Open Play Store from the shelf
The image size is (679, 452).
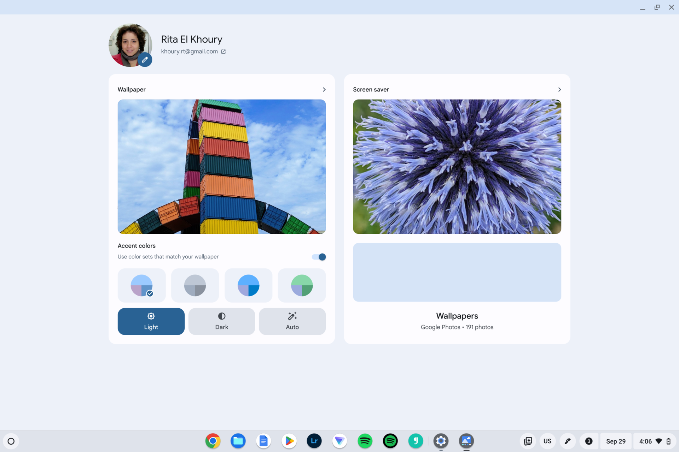coord(289,441)
